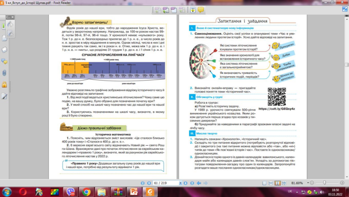Close the small floating 'C..' toolbar
The image size is (349, 197).
[x=13, y=17]
